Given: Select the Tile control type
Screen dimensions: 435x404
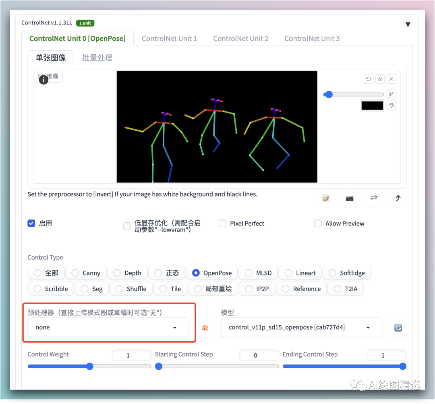Looking at the screenshot, I should [x=170, y=289].
